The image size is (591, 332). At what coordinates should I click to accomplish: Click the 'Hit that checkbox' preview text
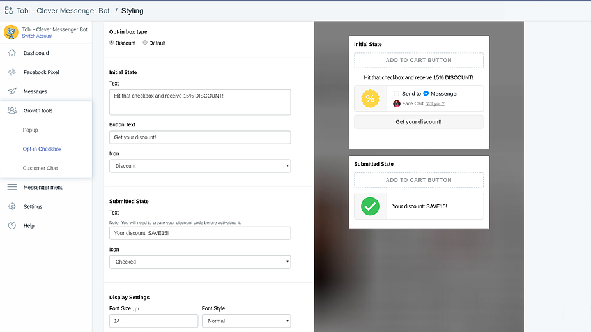tap(418, 77)
